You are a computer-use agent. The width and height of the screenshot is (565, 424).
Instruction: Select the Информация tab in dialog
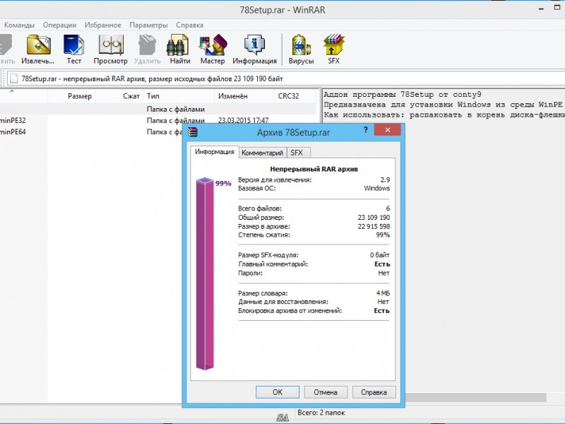click(x=215, y=152)
